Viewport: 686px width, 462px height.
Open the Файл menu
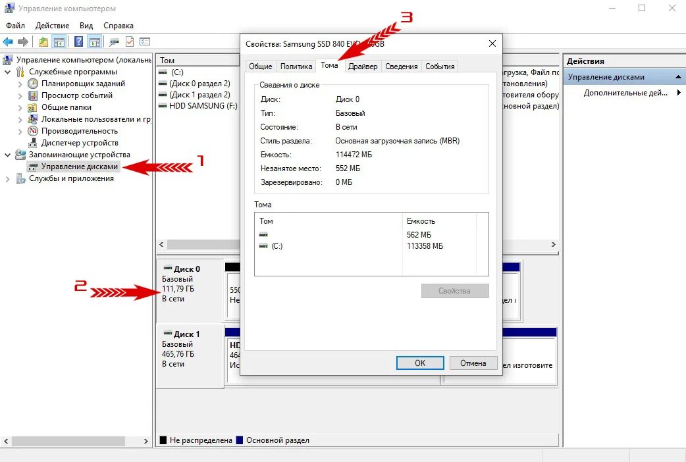coord(15,26)
